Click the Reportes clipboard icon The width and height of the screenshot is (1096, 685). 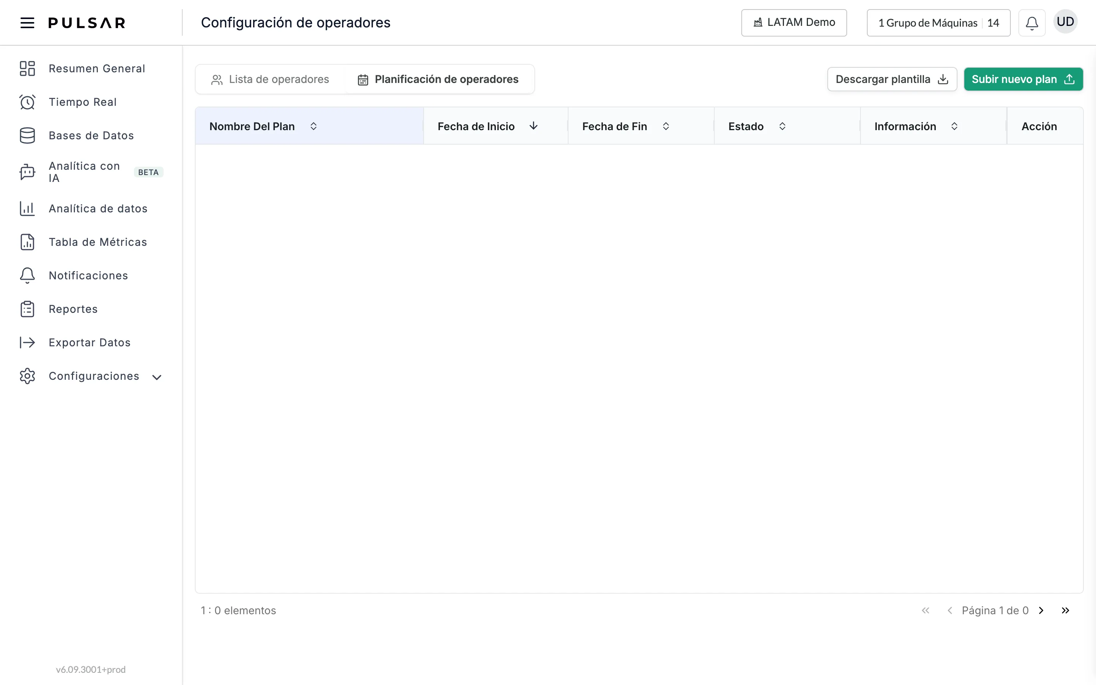27,309
